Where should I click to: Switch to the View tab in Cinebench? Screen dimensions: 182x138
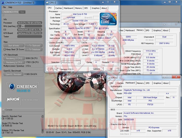22,12
